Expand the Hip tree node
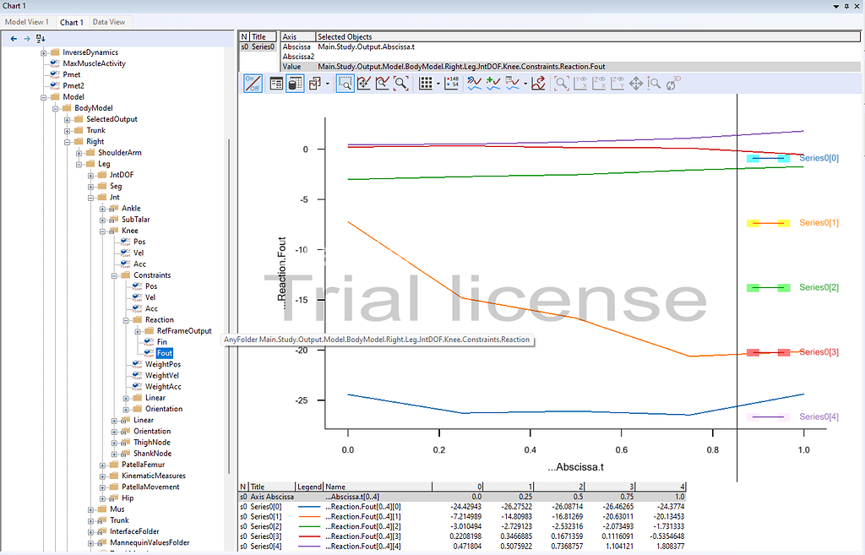Screen dimensions: 865x555 point(102,498)
